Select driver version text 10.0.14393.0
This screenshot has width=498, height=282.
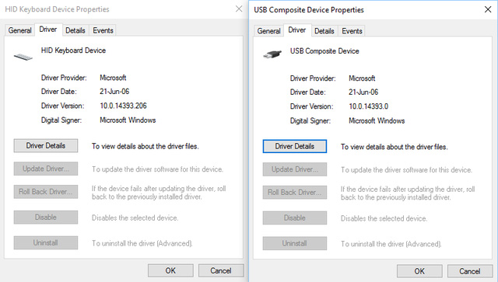coord(368,106)
